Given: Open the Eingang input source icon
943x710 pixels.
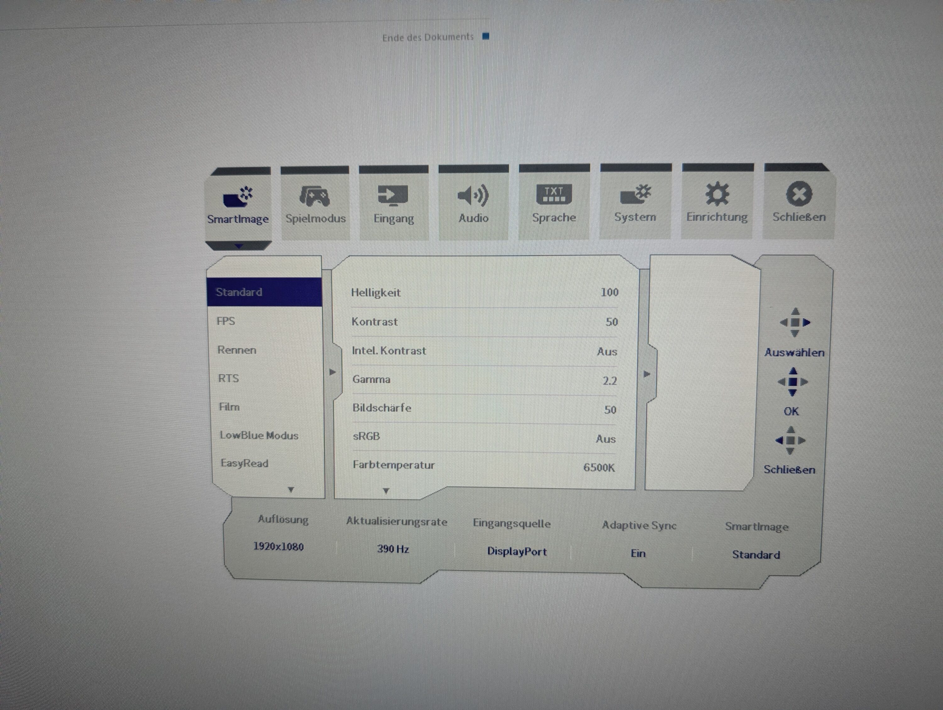Looking at the screenshot, I should tap(393, 195).
